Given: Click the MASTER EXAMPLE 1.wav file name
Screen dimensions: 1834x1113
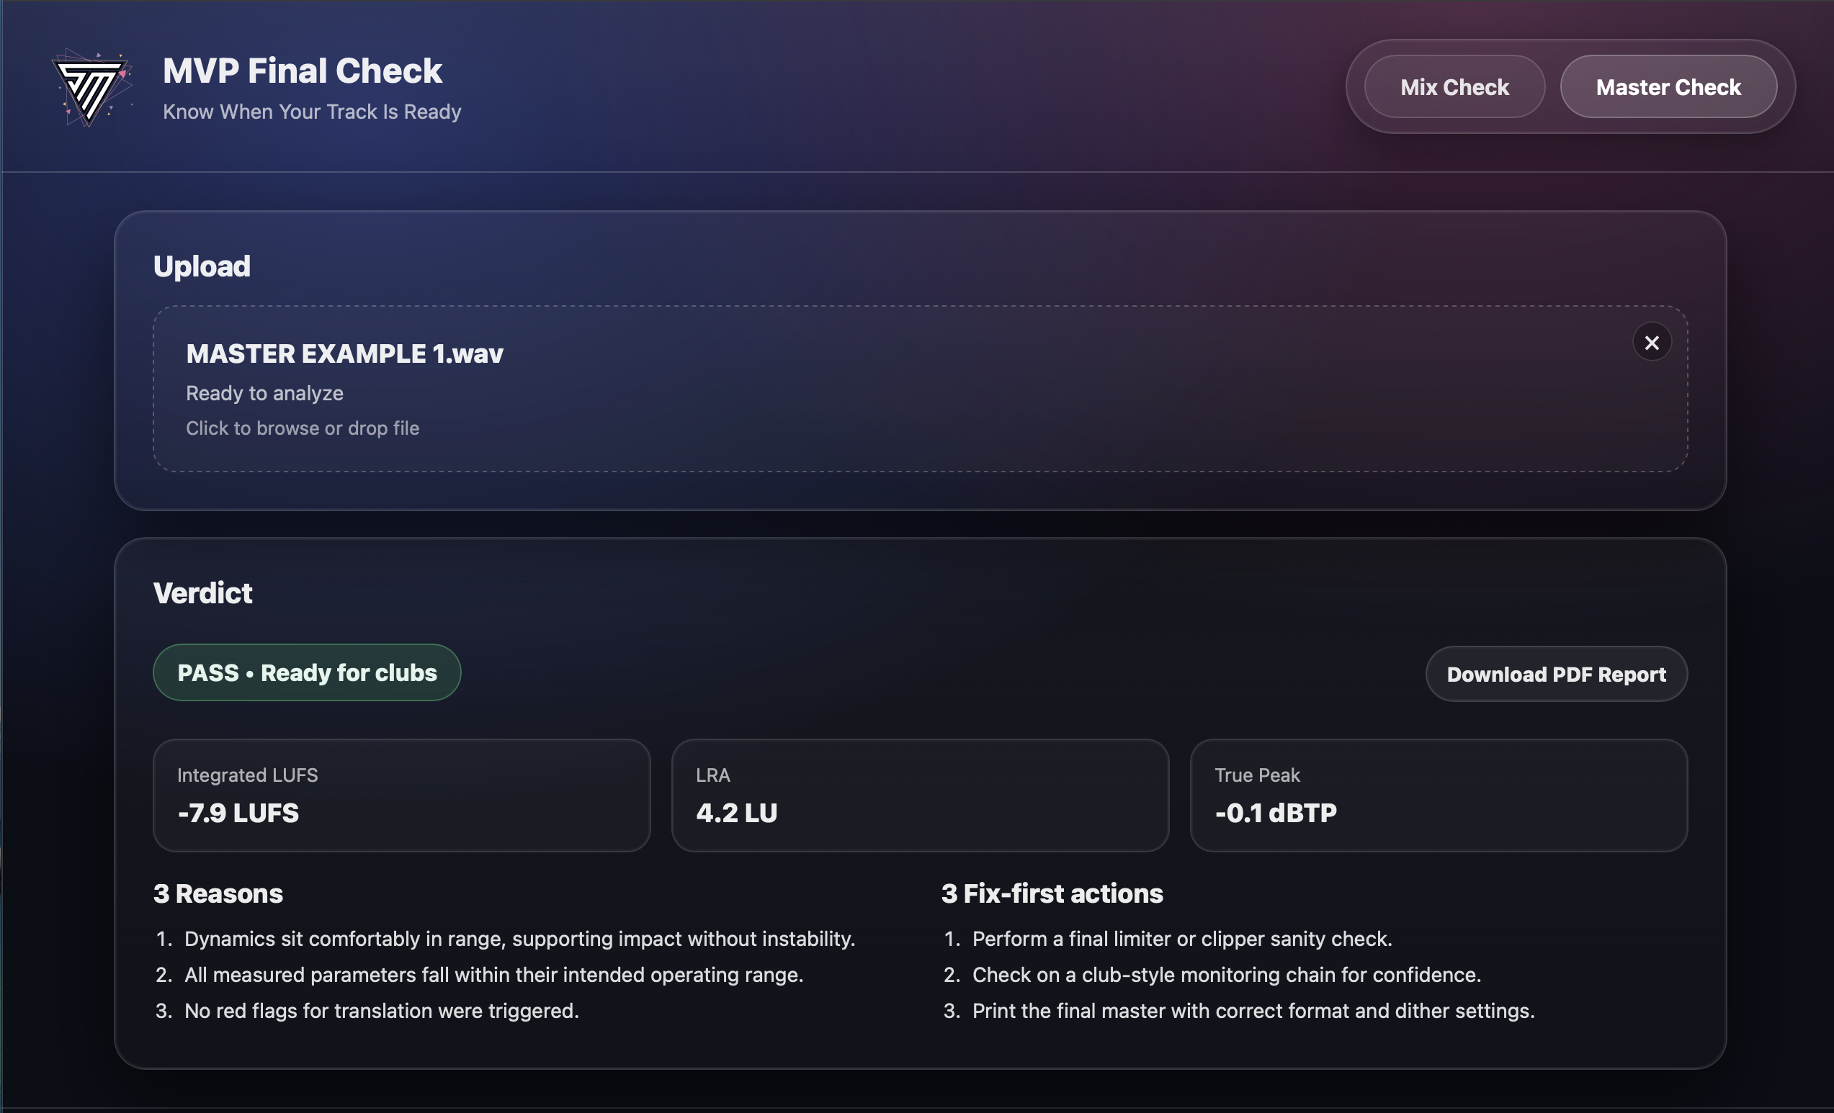Looking at the screenshot, I should (344, 354).
